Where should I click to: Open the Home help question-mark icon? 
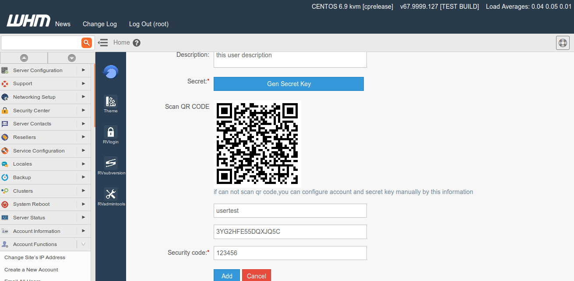coord(137,43)
